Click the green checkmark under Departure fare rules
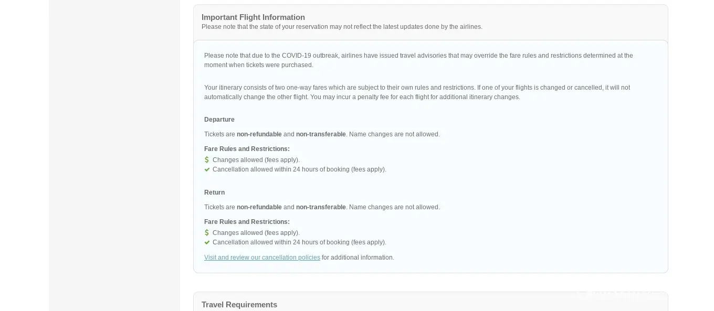The height and width of the screenshot is (311, 714). (207, 169)
